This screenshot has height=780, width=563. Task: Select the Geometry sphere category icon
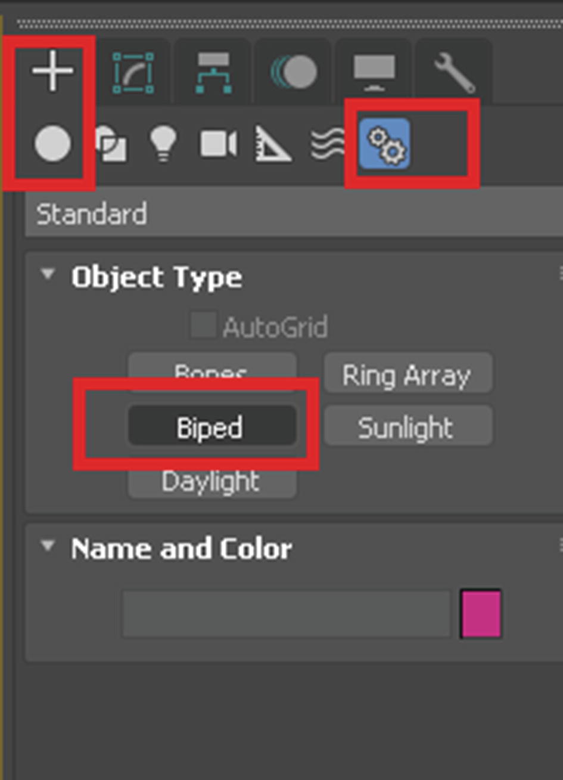[52, 144]
